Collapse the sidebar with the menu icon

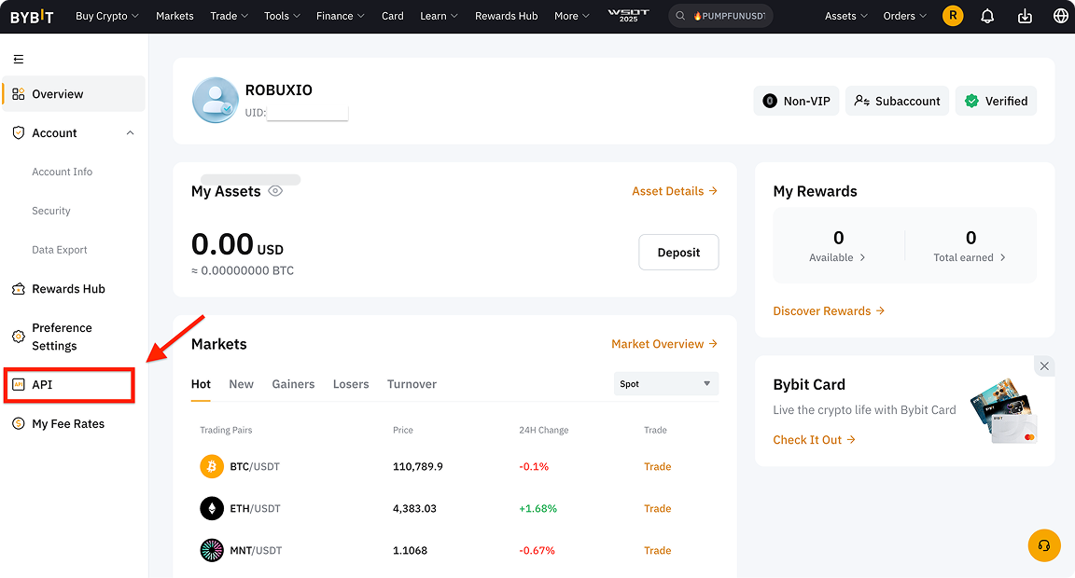[19, 60]
